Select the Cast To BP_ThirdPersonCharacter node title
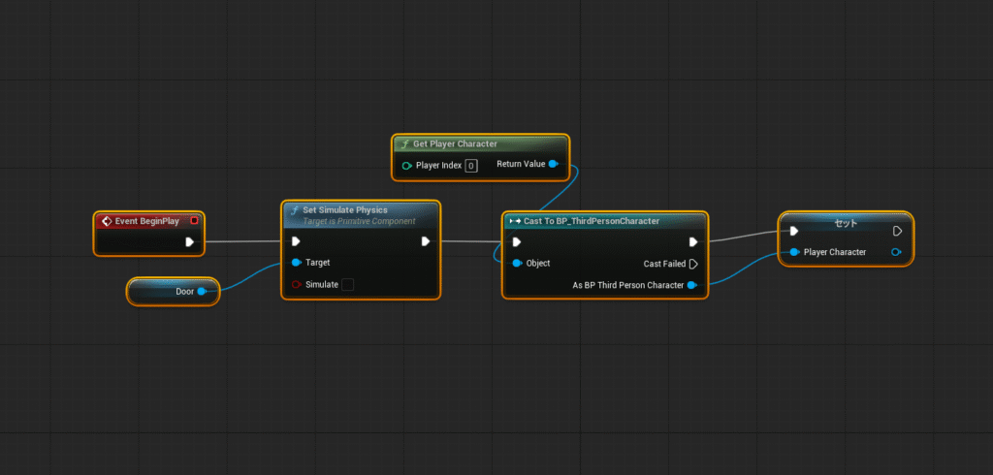The width and height of the screenshot is (993, 475). 592,221
